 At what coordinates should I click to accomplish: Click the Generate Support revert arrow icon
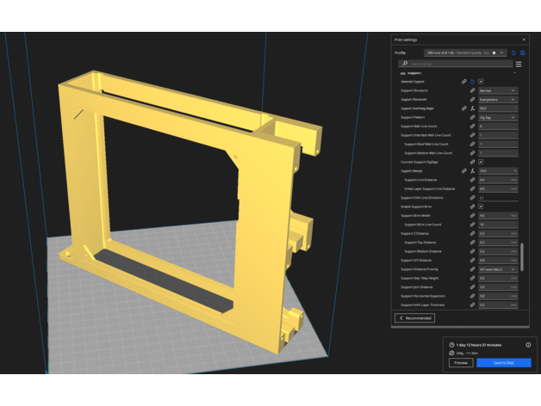(x=472, y=81)
